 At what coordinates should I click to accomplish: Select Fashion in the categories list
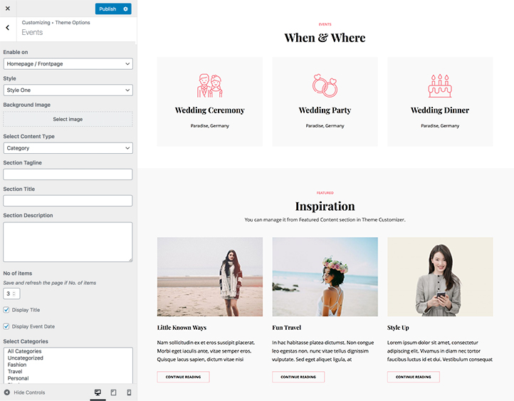pyautogui.click(x=17, y=365)
